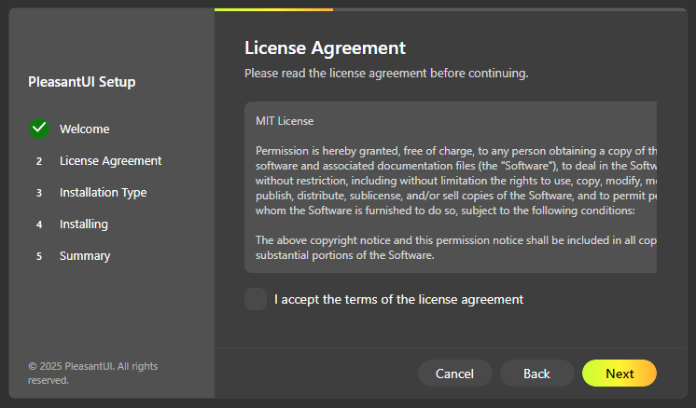Click step number 4 badge
This screenshot has height=408, width=696.
point(39,224)
